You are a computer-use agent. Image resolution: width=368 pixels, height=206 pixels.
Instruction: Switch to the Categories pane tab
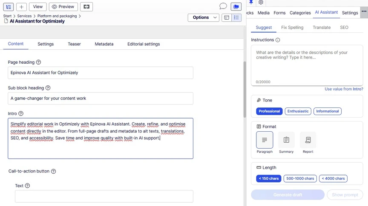pyautogui.click(x=300, y=13)
